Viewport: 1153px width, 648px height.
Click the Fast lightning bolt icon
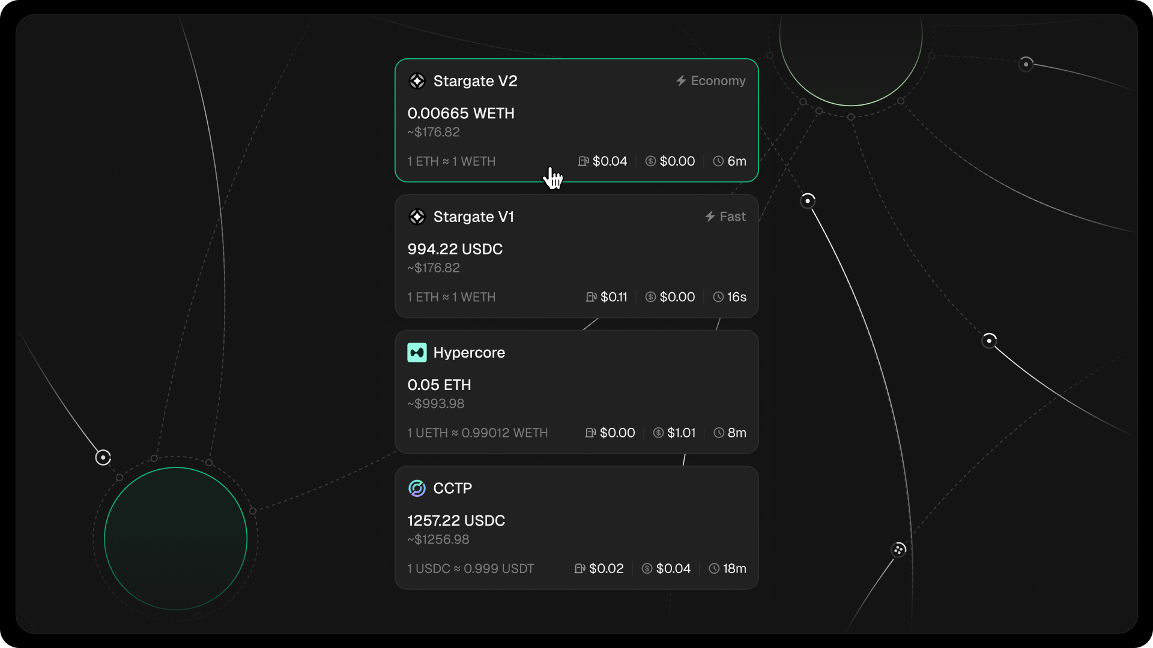(710, 217)
